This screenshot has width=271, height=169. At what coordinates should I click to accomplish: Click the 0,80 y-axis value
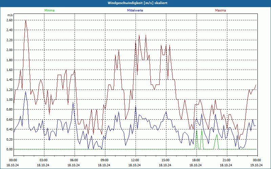(10, 110)
